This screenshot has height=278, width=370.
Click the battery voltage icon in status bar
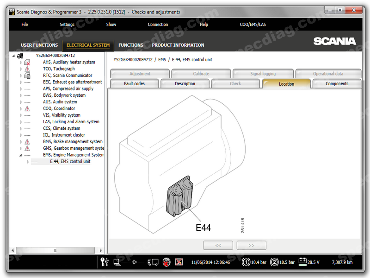click(303, 262)
